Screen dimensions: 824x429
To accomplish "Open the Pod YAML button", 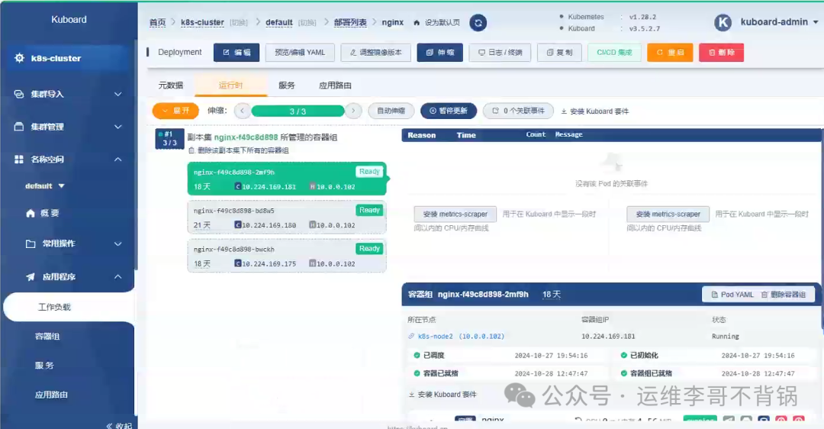I will [x=732, y=295].
